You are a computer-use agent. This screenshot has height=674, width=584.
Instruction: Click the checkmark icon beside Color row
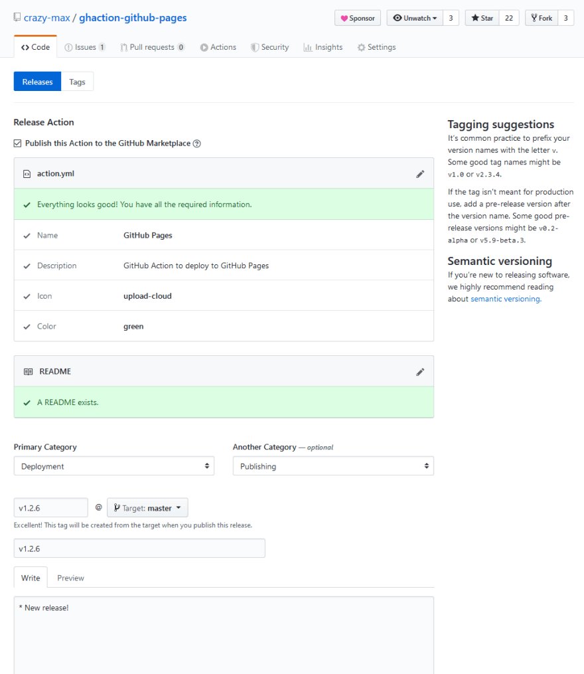click(x=27, y=327)
